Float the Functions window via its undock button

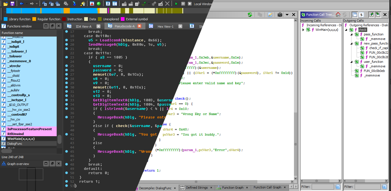coord(52,26)
